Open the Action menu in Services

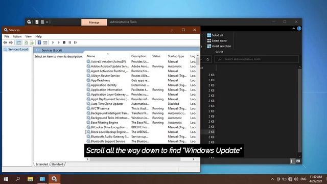point(17,36)
